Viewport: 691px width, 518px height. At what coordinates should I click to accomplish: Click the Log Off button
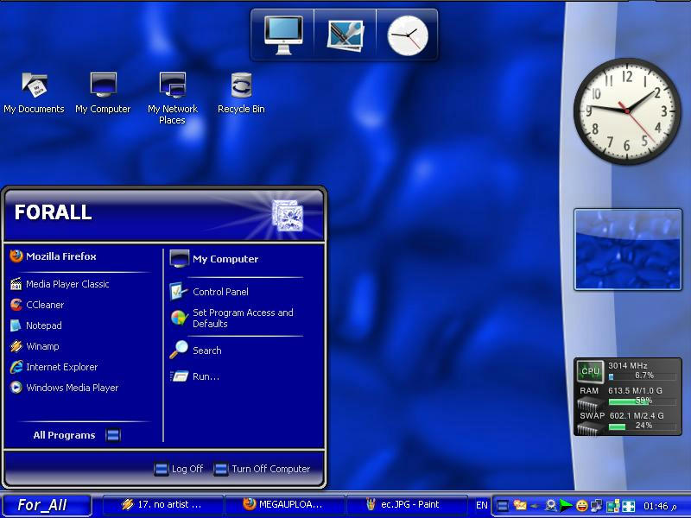click(179, 469)
